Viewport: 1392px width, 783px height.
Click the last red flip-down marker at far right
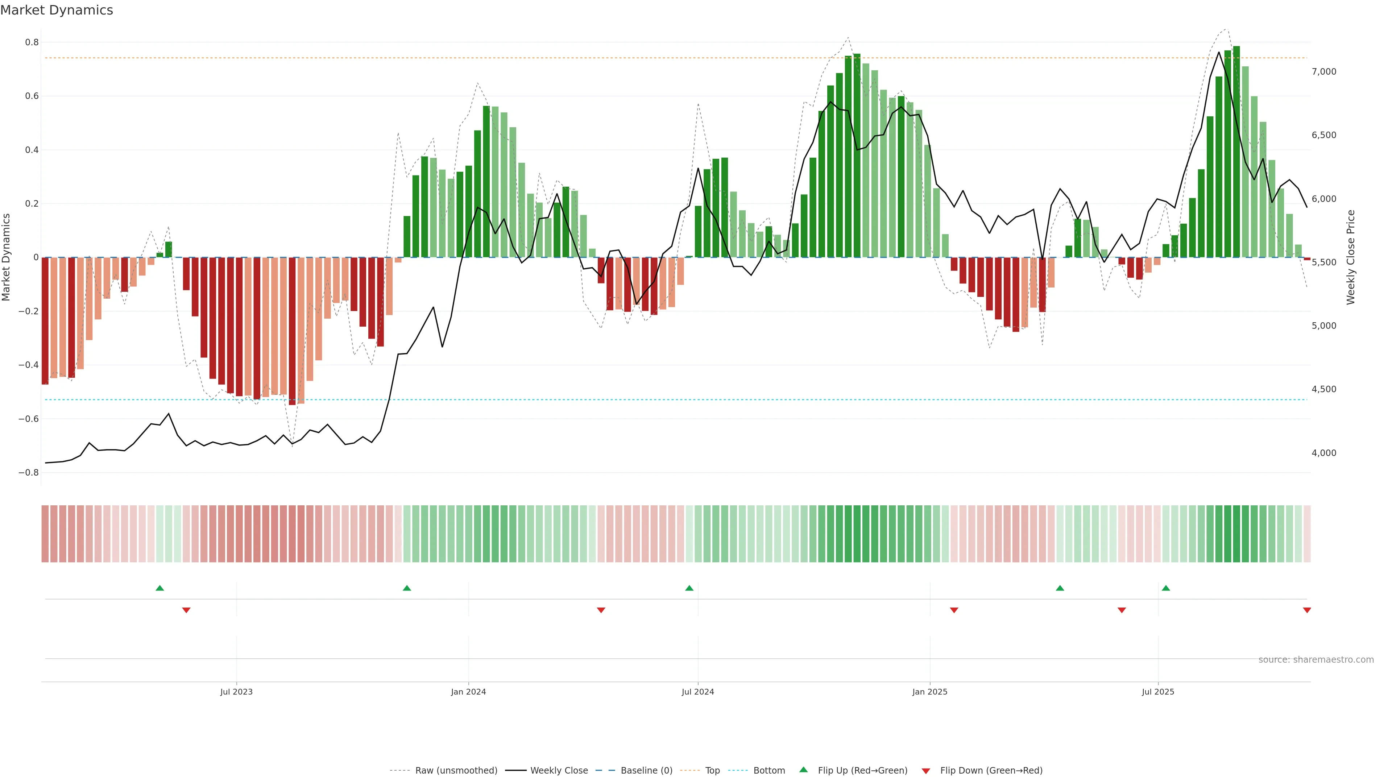pos(1306,610)
